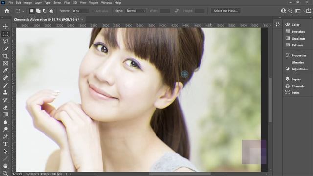
Task: Open the workspace switcher icon
Action: tap(298, 11)
